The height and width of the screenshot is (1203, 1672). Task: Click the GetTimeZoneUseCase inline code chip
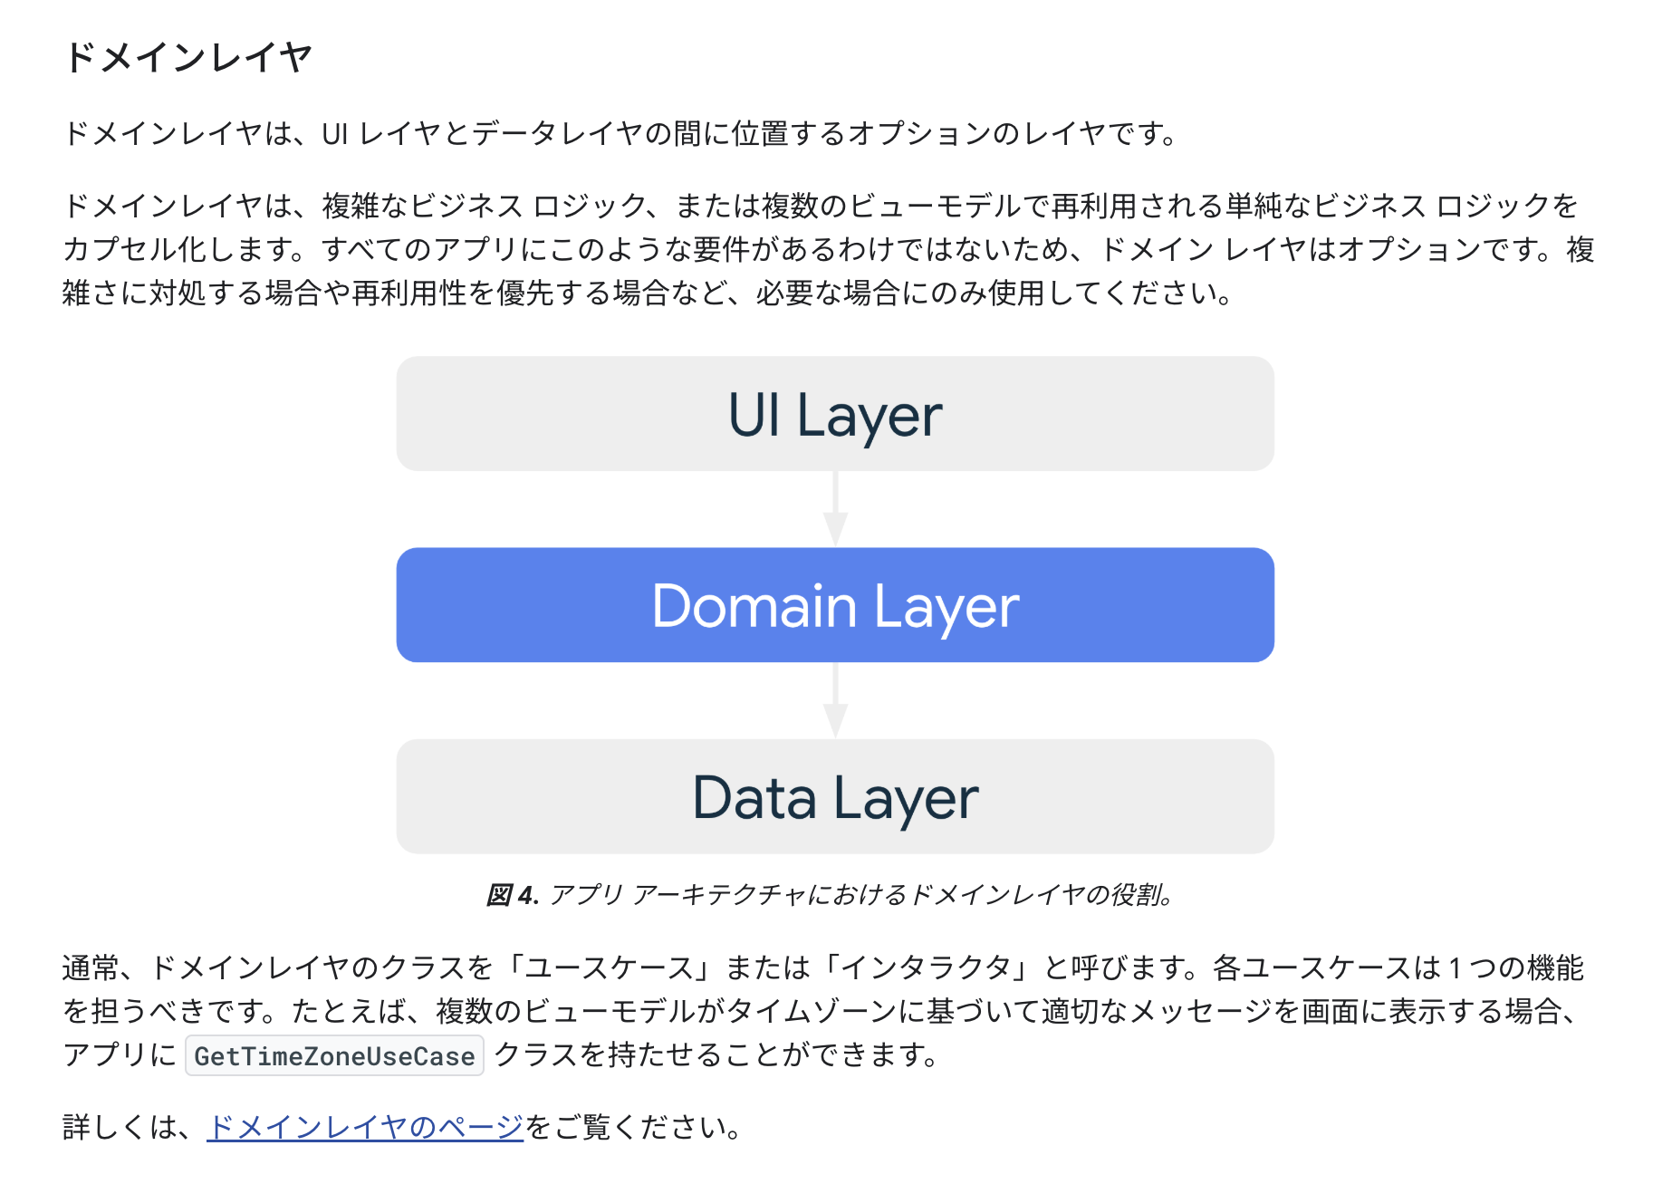[334, 1056]
